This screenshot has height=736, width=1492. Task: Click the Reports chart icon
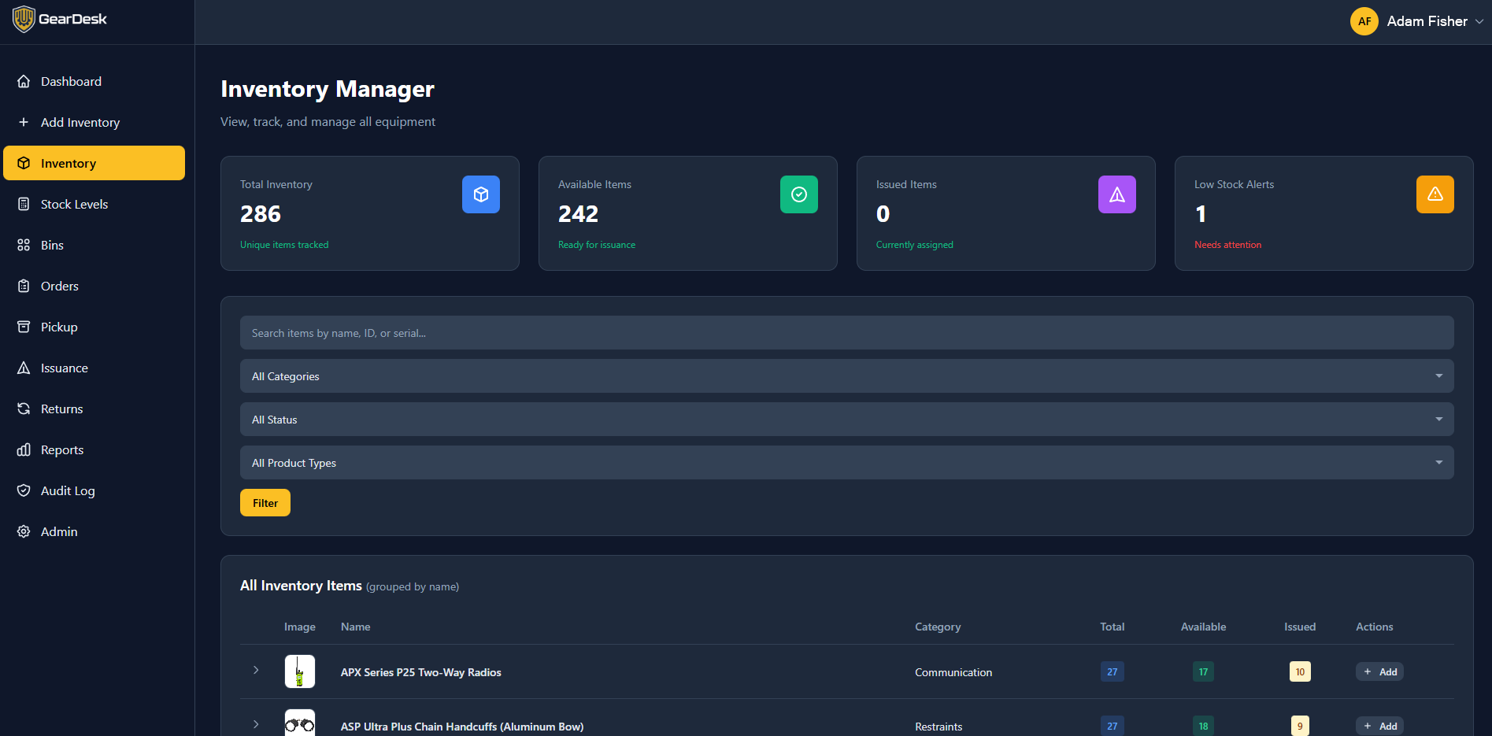[x=24, y=449]
